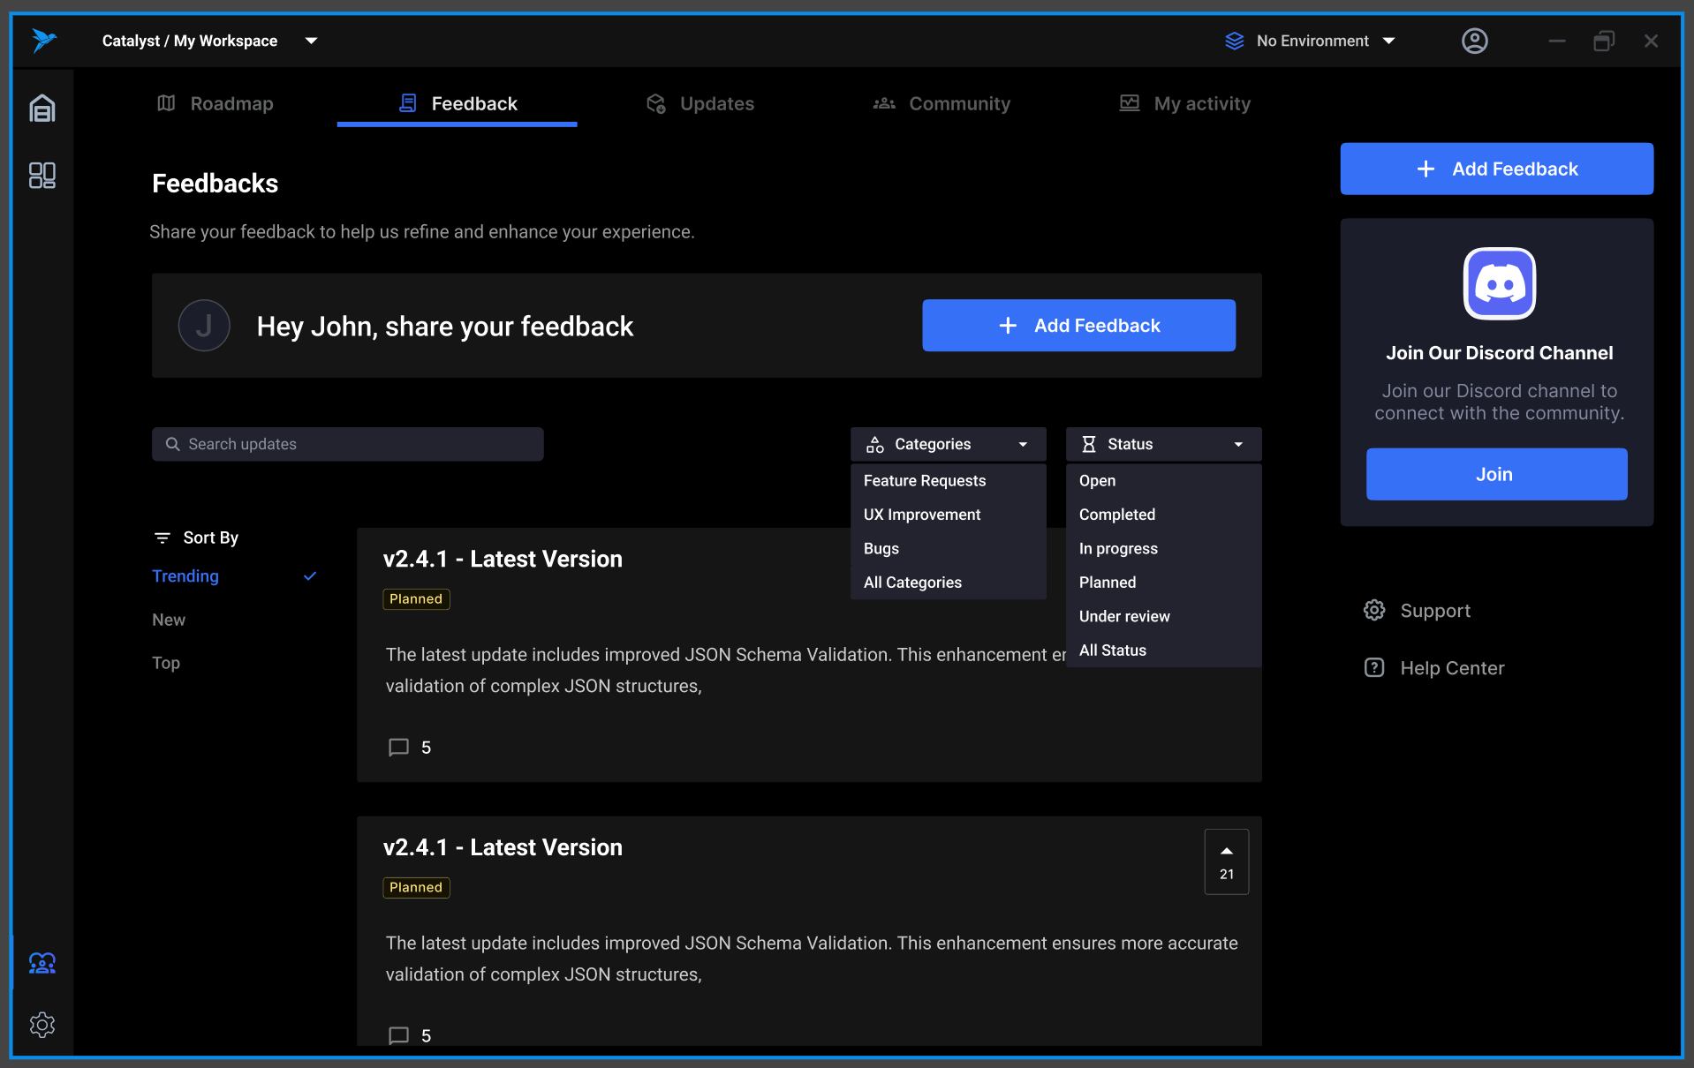Click the search magnifier icon
The image size is (1694, 1068).
click(x=172, y=444)
